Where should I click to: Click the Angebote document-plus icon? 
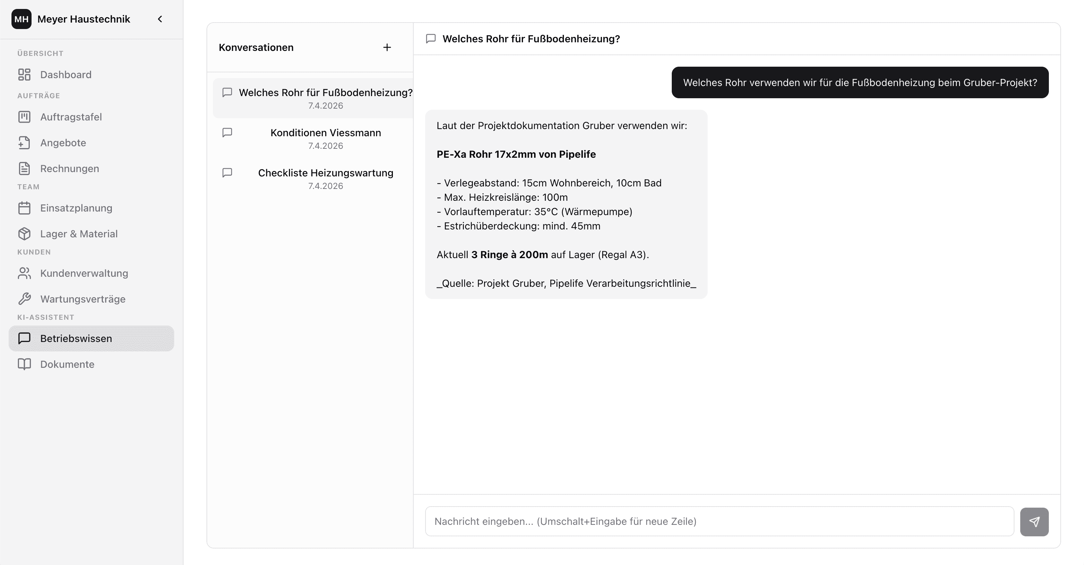tap(24, 143)
